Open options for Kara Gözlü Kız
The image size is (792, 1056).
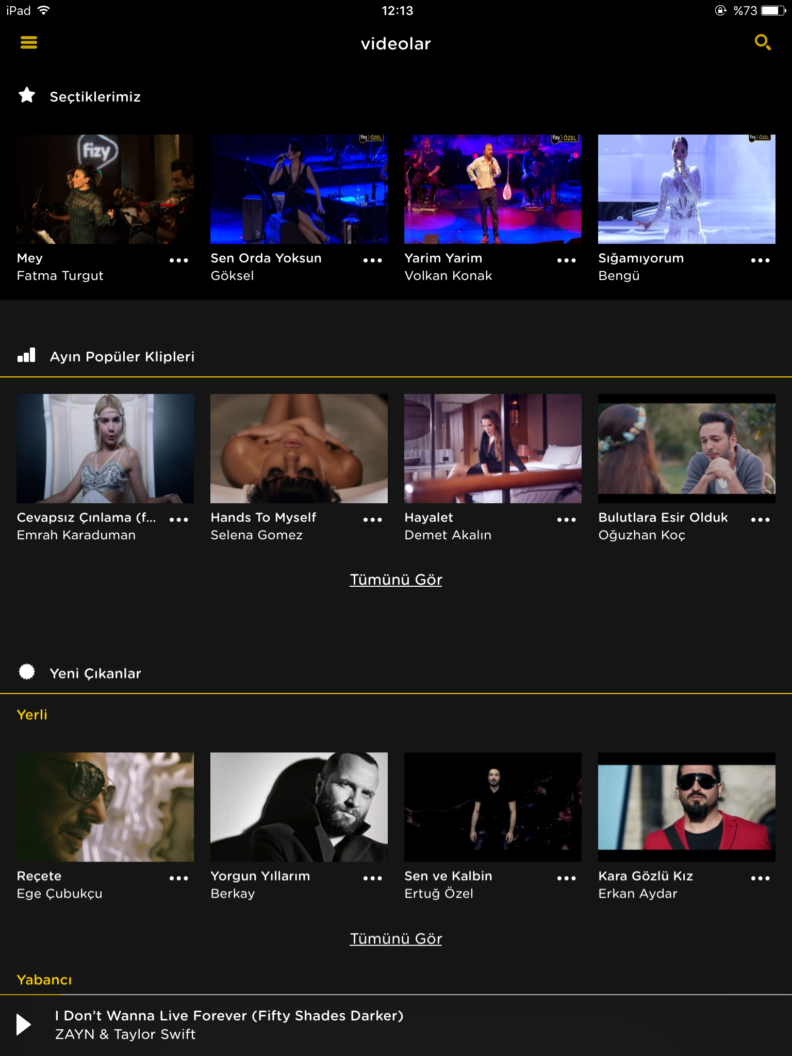tap(761, 878)
